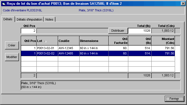Screen dimensions: 187x105
Task: Click the Montant (Cdn) column header
Action: (163, 41)
